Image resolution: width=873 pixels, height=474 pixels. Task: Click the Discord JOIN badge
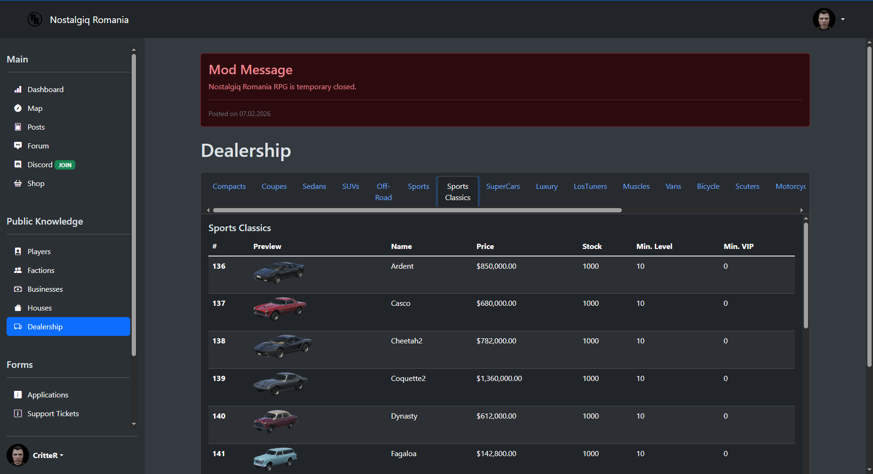coord(65,164)
